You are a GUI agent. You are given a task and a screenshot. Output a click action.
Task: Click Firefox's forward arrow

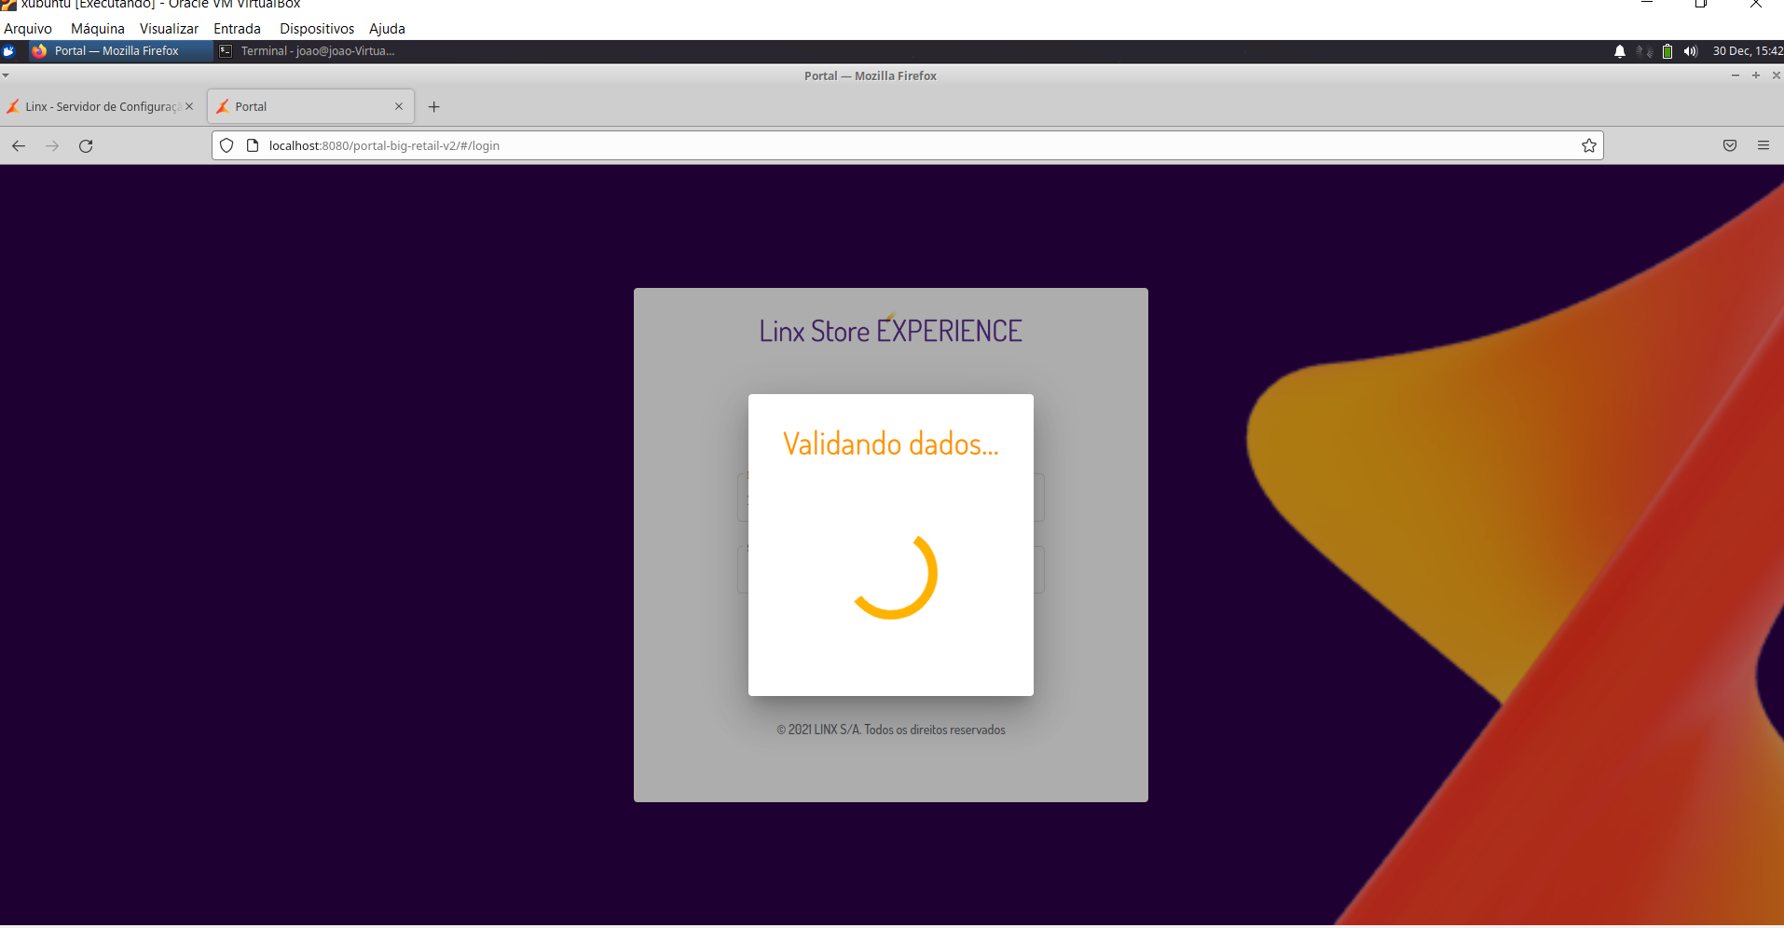click(52, 145)
